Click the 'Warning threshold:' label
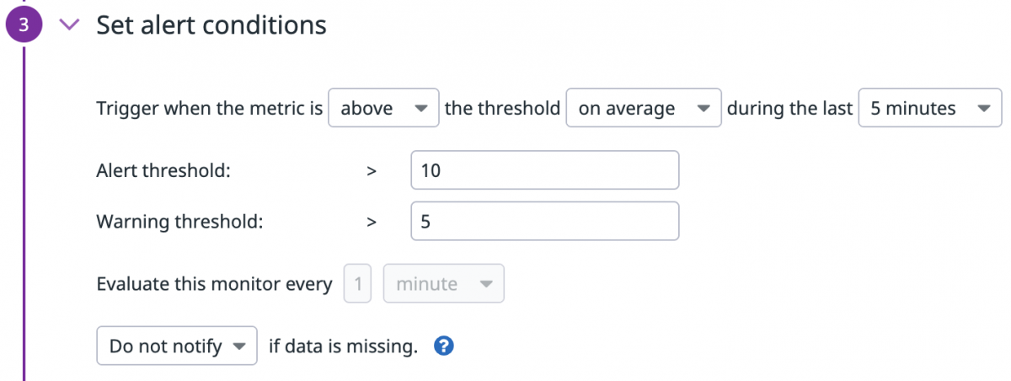 click(179, 222)
